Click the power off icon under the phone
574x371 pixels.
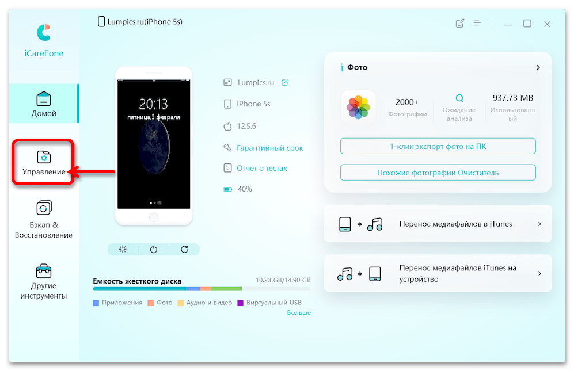154,249
